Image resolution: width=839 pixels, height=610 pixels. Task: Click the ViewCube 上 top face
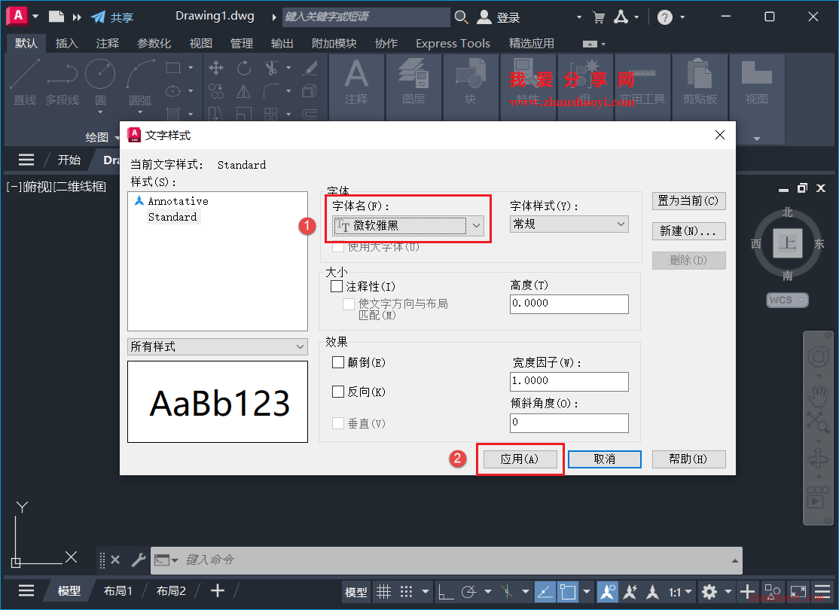[788, 243]
